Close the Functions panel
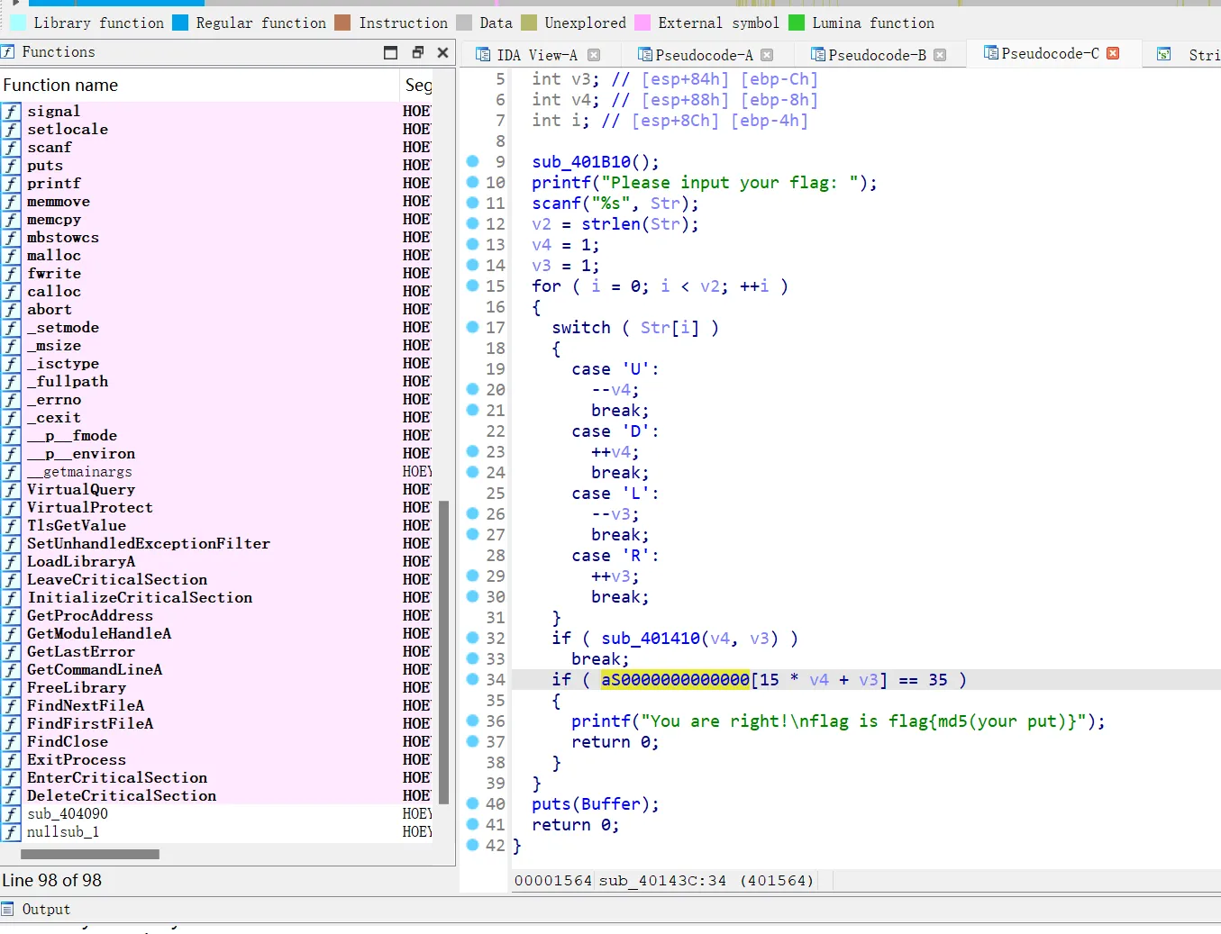1221x934 pixels. click(442, 52)
